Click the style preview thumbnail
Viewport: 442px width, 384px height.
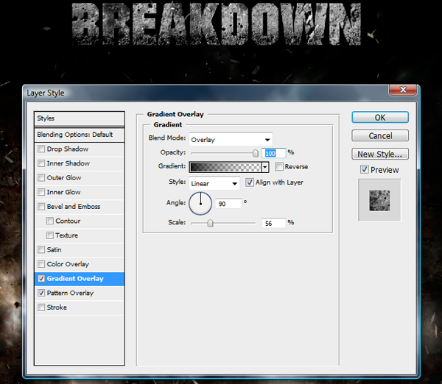pyautogui.click(x=379, y=200)
